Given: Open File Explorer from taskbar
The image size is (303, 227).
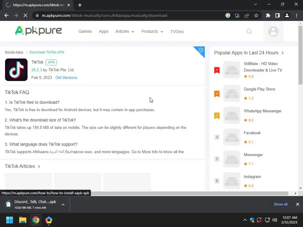Looking at the screenshot, I should pos(22,220).
